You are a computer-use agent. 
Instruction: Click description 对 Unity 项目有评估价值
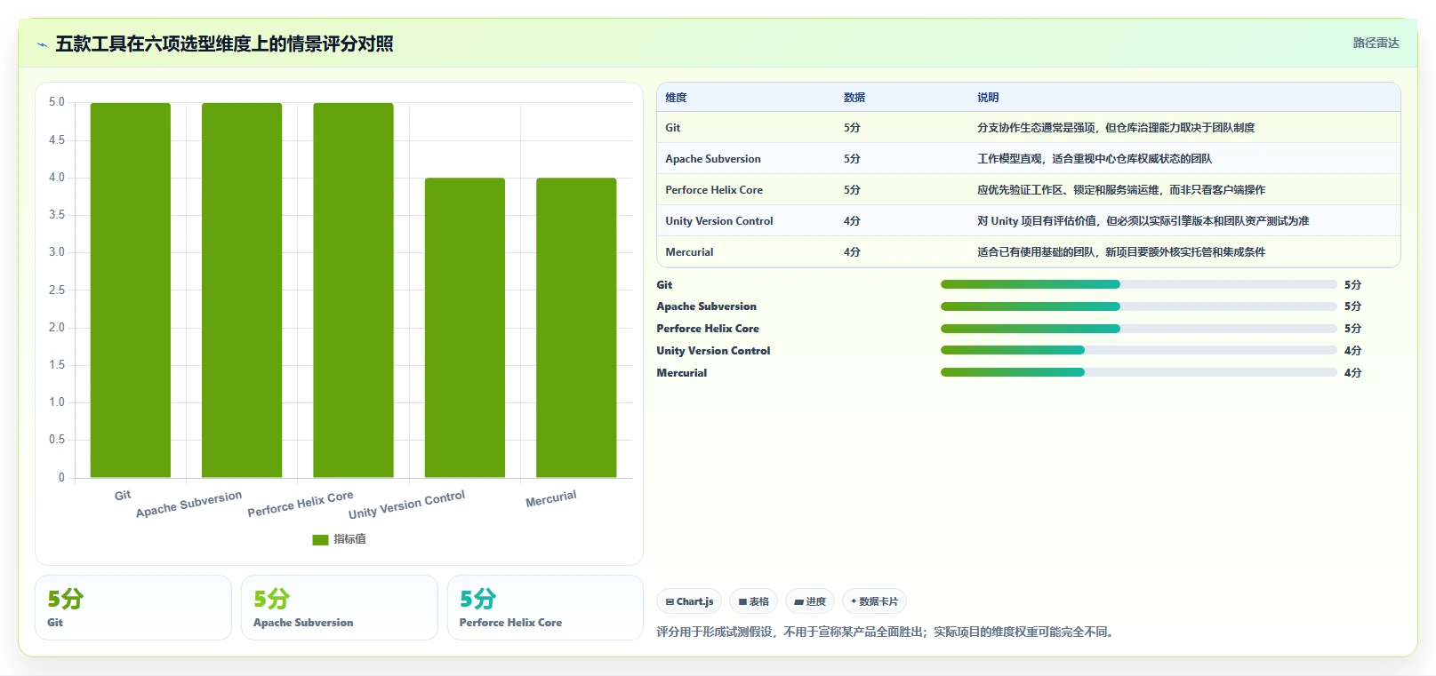click(1143, 221)
